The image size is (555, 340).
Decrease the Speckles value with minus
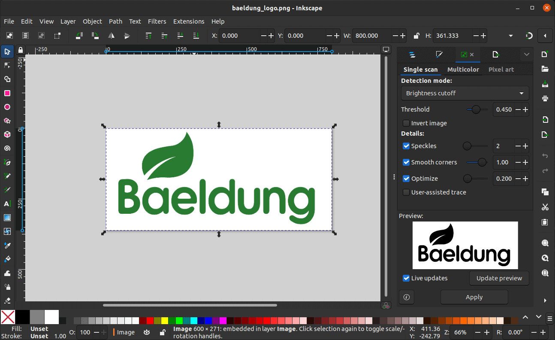[x=518, y=146]
